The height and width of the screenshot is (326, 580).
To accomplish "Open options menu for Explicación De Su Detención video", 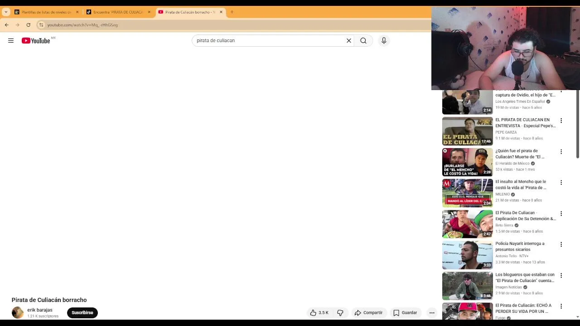I will 561,214.
